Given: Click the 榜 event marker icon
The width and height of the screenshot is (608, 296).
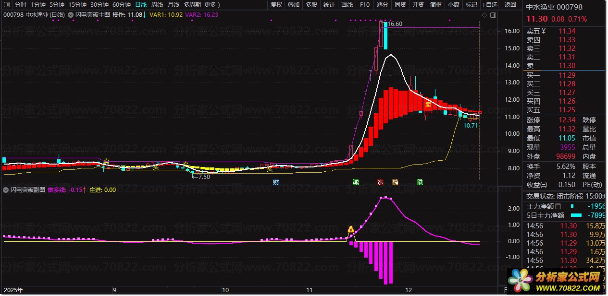Looking at the screenshot, I should click(395, 182).
